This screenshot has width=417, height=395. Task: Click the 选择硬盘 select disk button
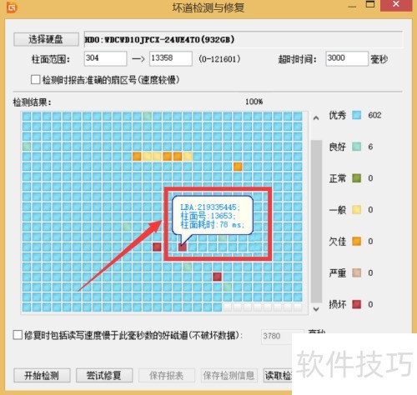click(x=46, y=39)
